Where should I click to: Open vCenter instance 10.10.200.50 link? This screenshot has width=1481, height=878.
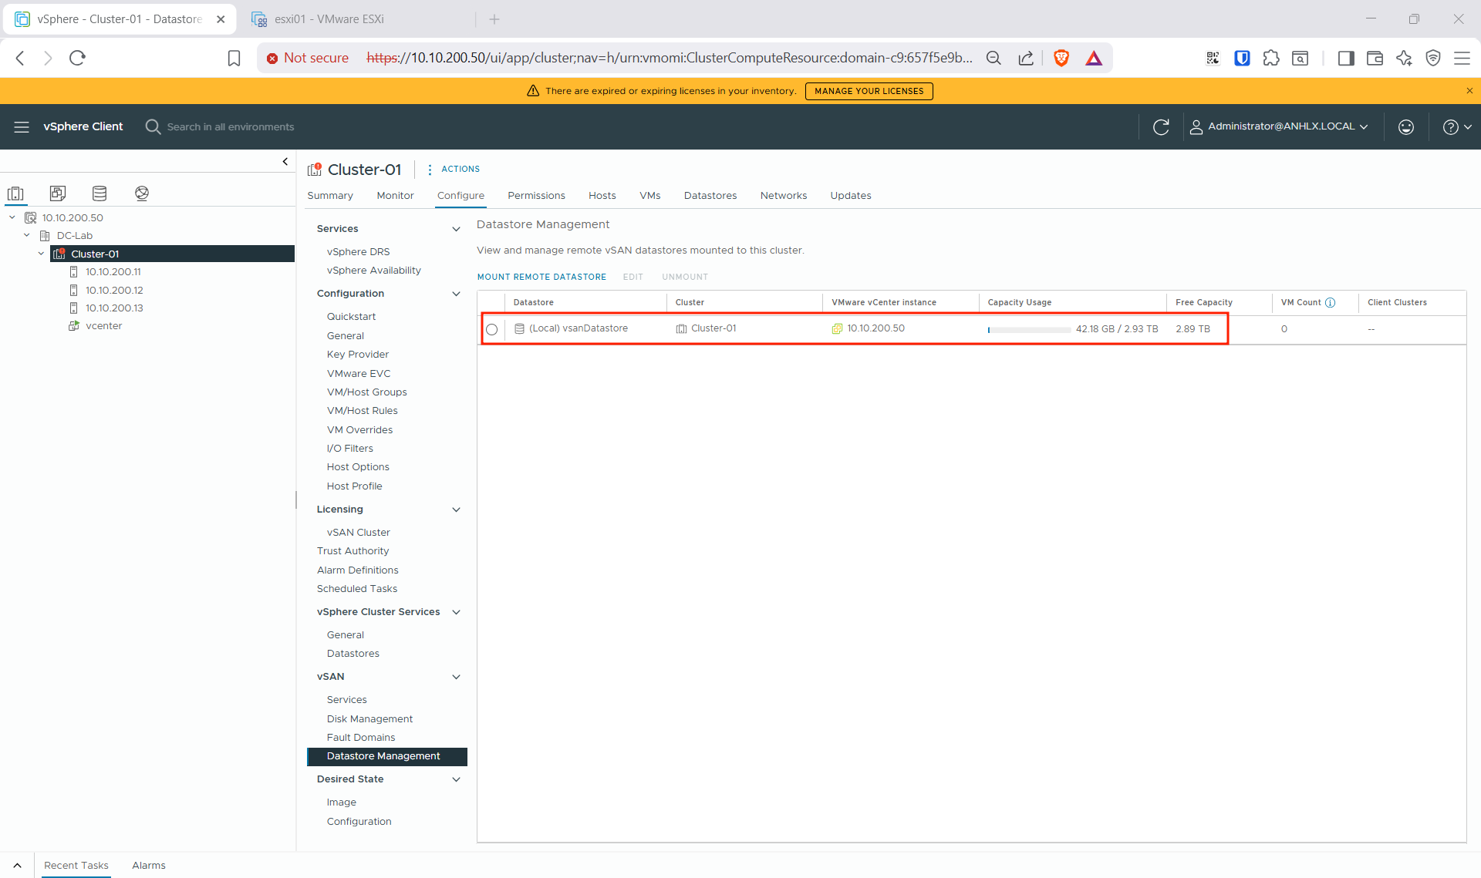point(875,328)
